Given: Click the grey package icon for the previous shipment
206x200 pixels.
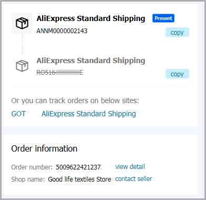Looking at the screenshot, I should tap(22, 66).
